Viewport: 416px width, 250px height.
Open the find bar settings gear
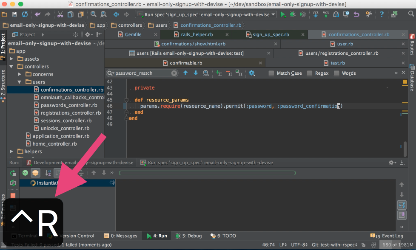click(252, 73)
